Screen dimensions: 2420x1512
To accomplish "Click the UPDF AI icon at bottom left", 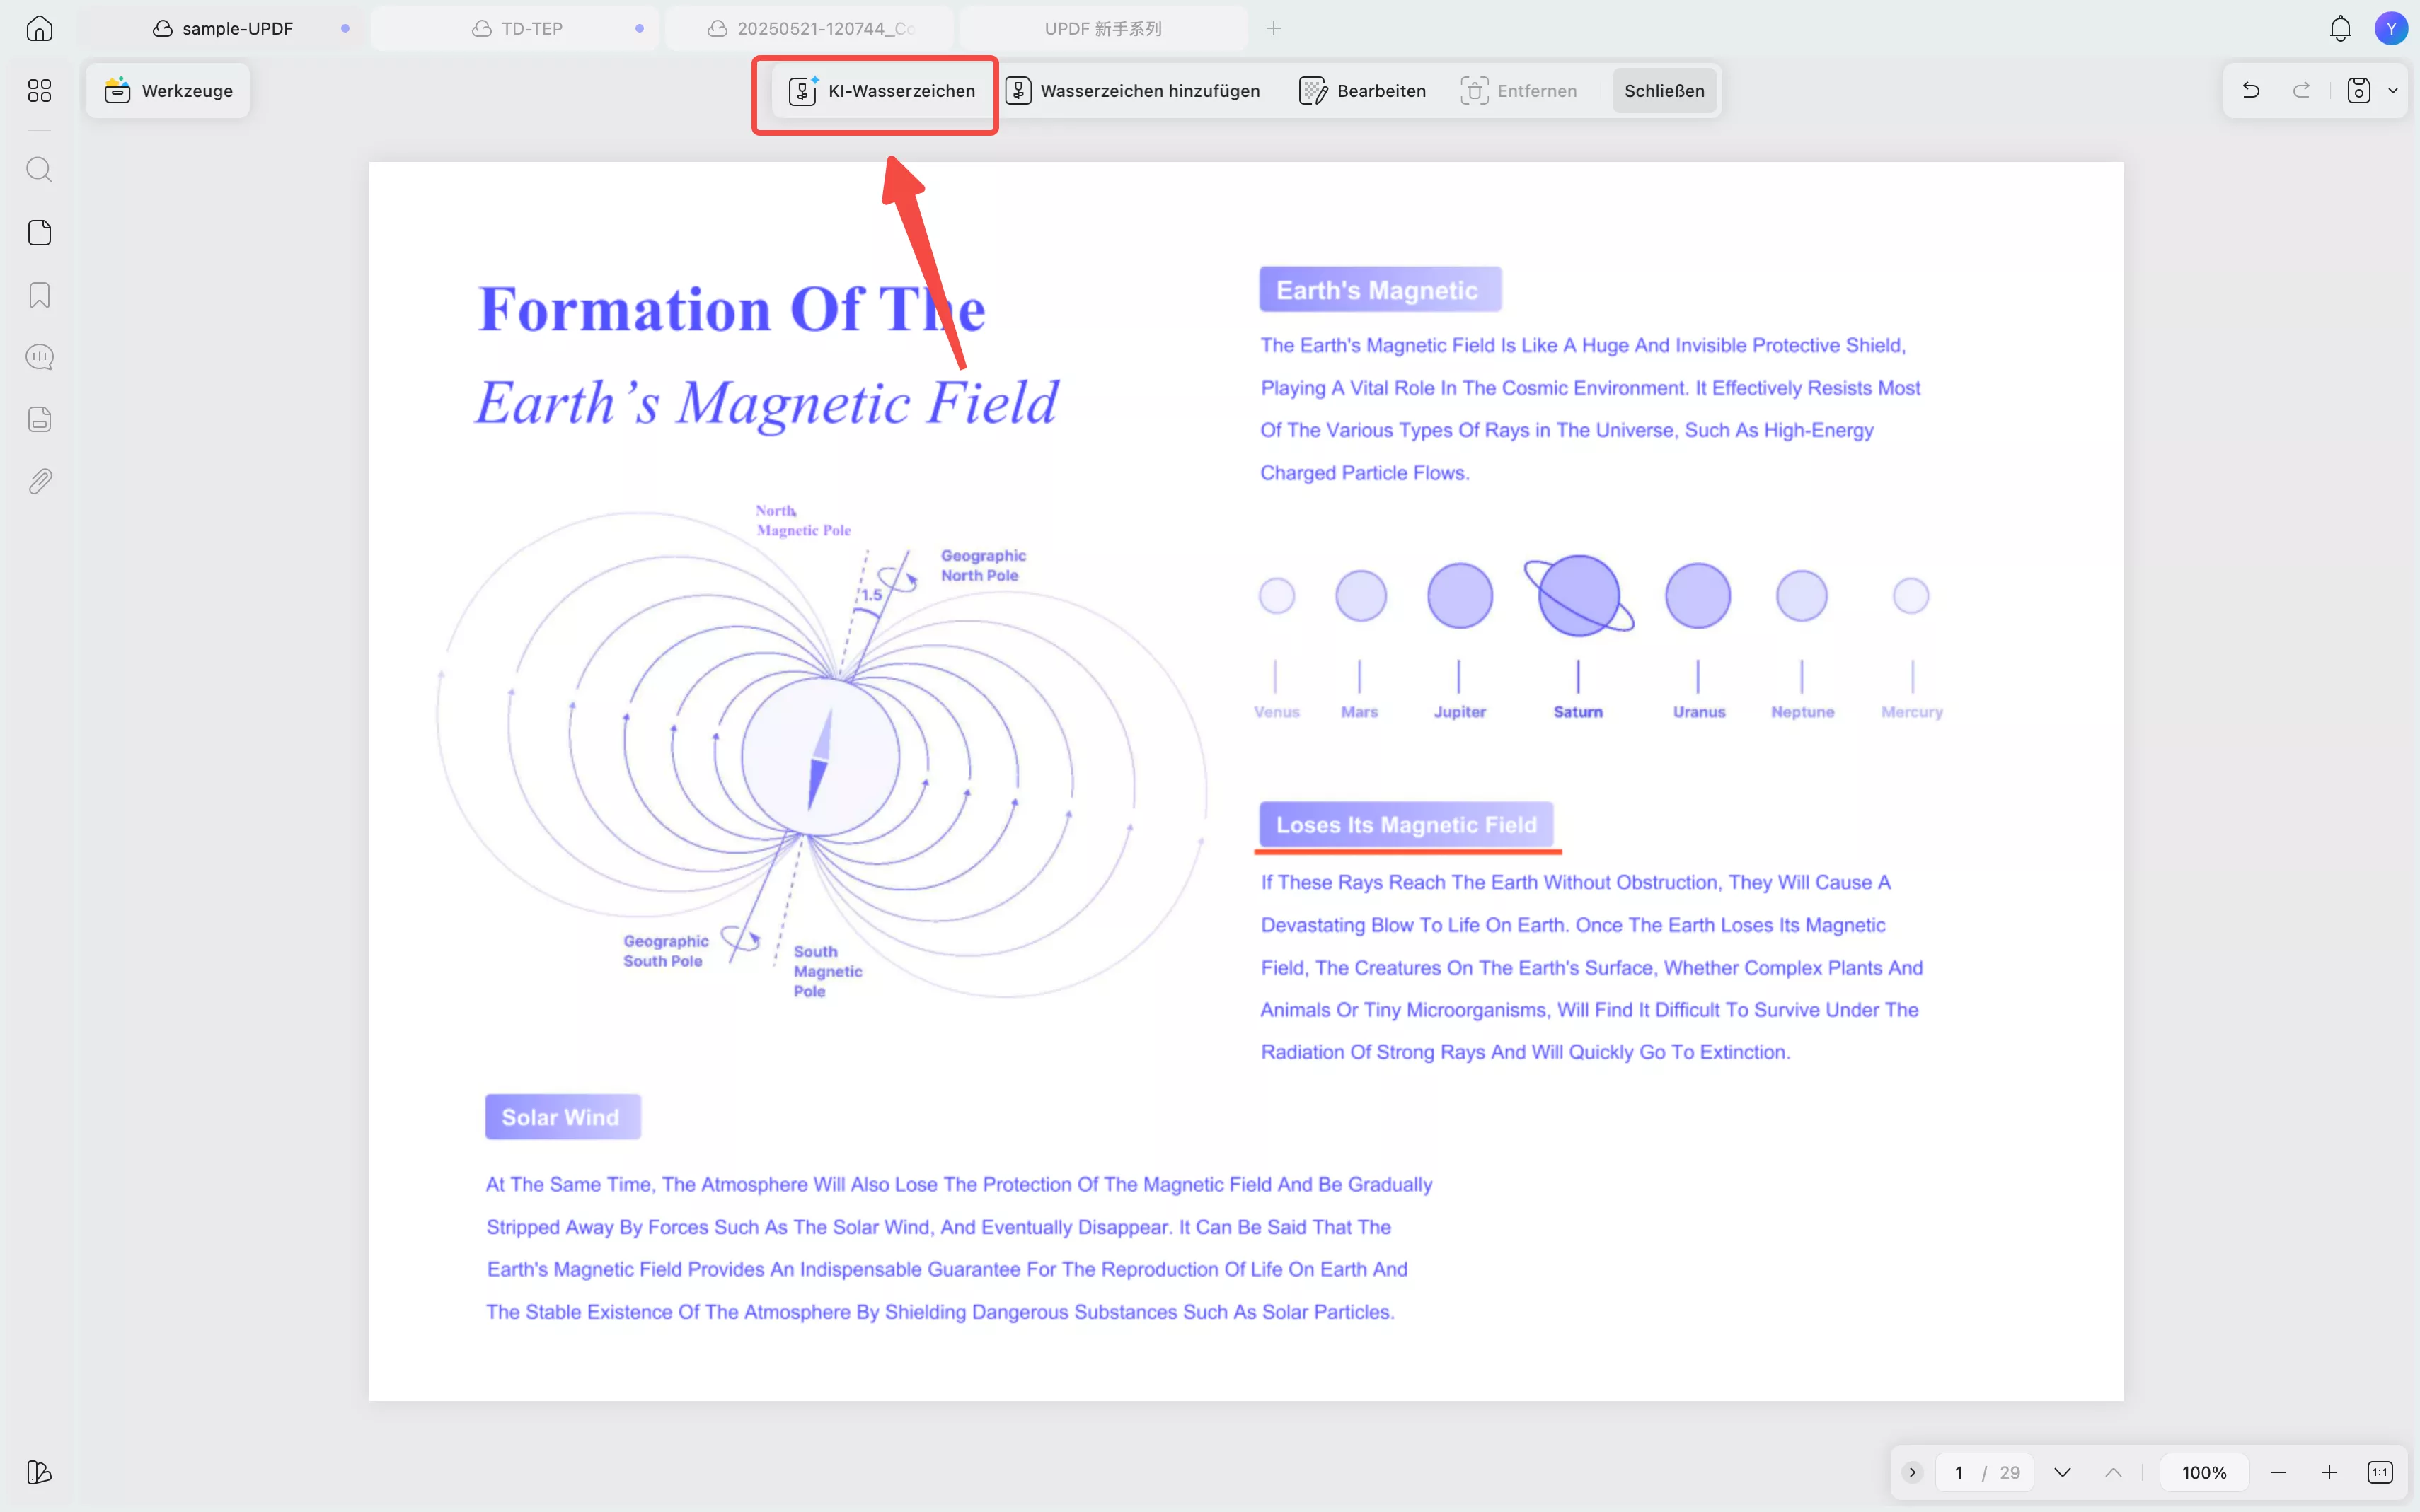I will tap(39, 1472).
